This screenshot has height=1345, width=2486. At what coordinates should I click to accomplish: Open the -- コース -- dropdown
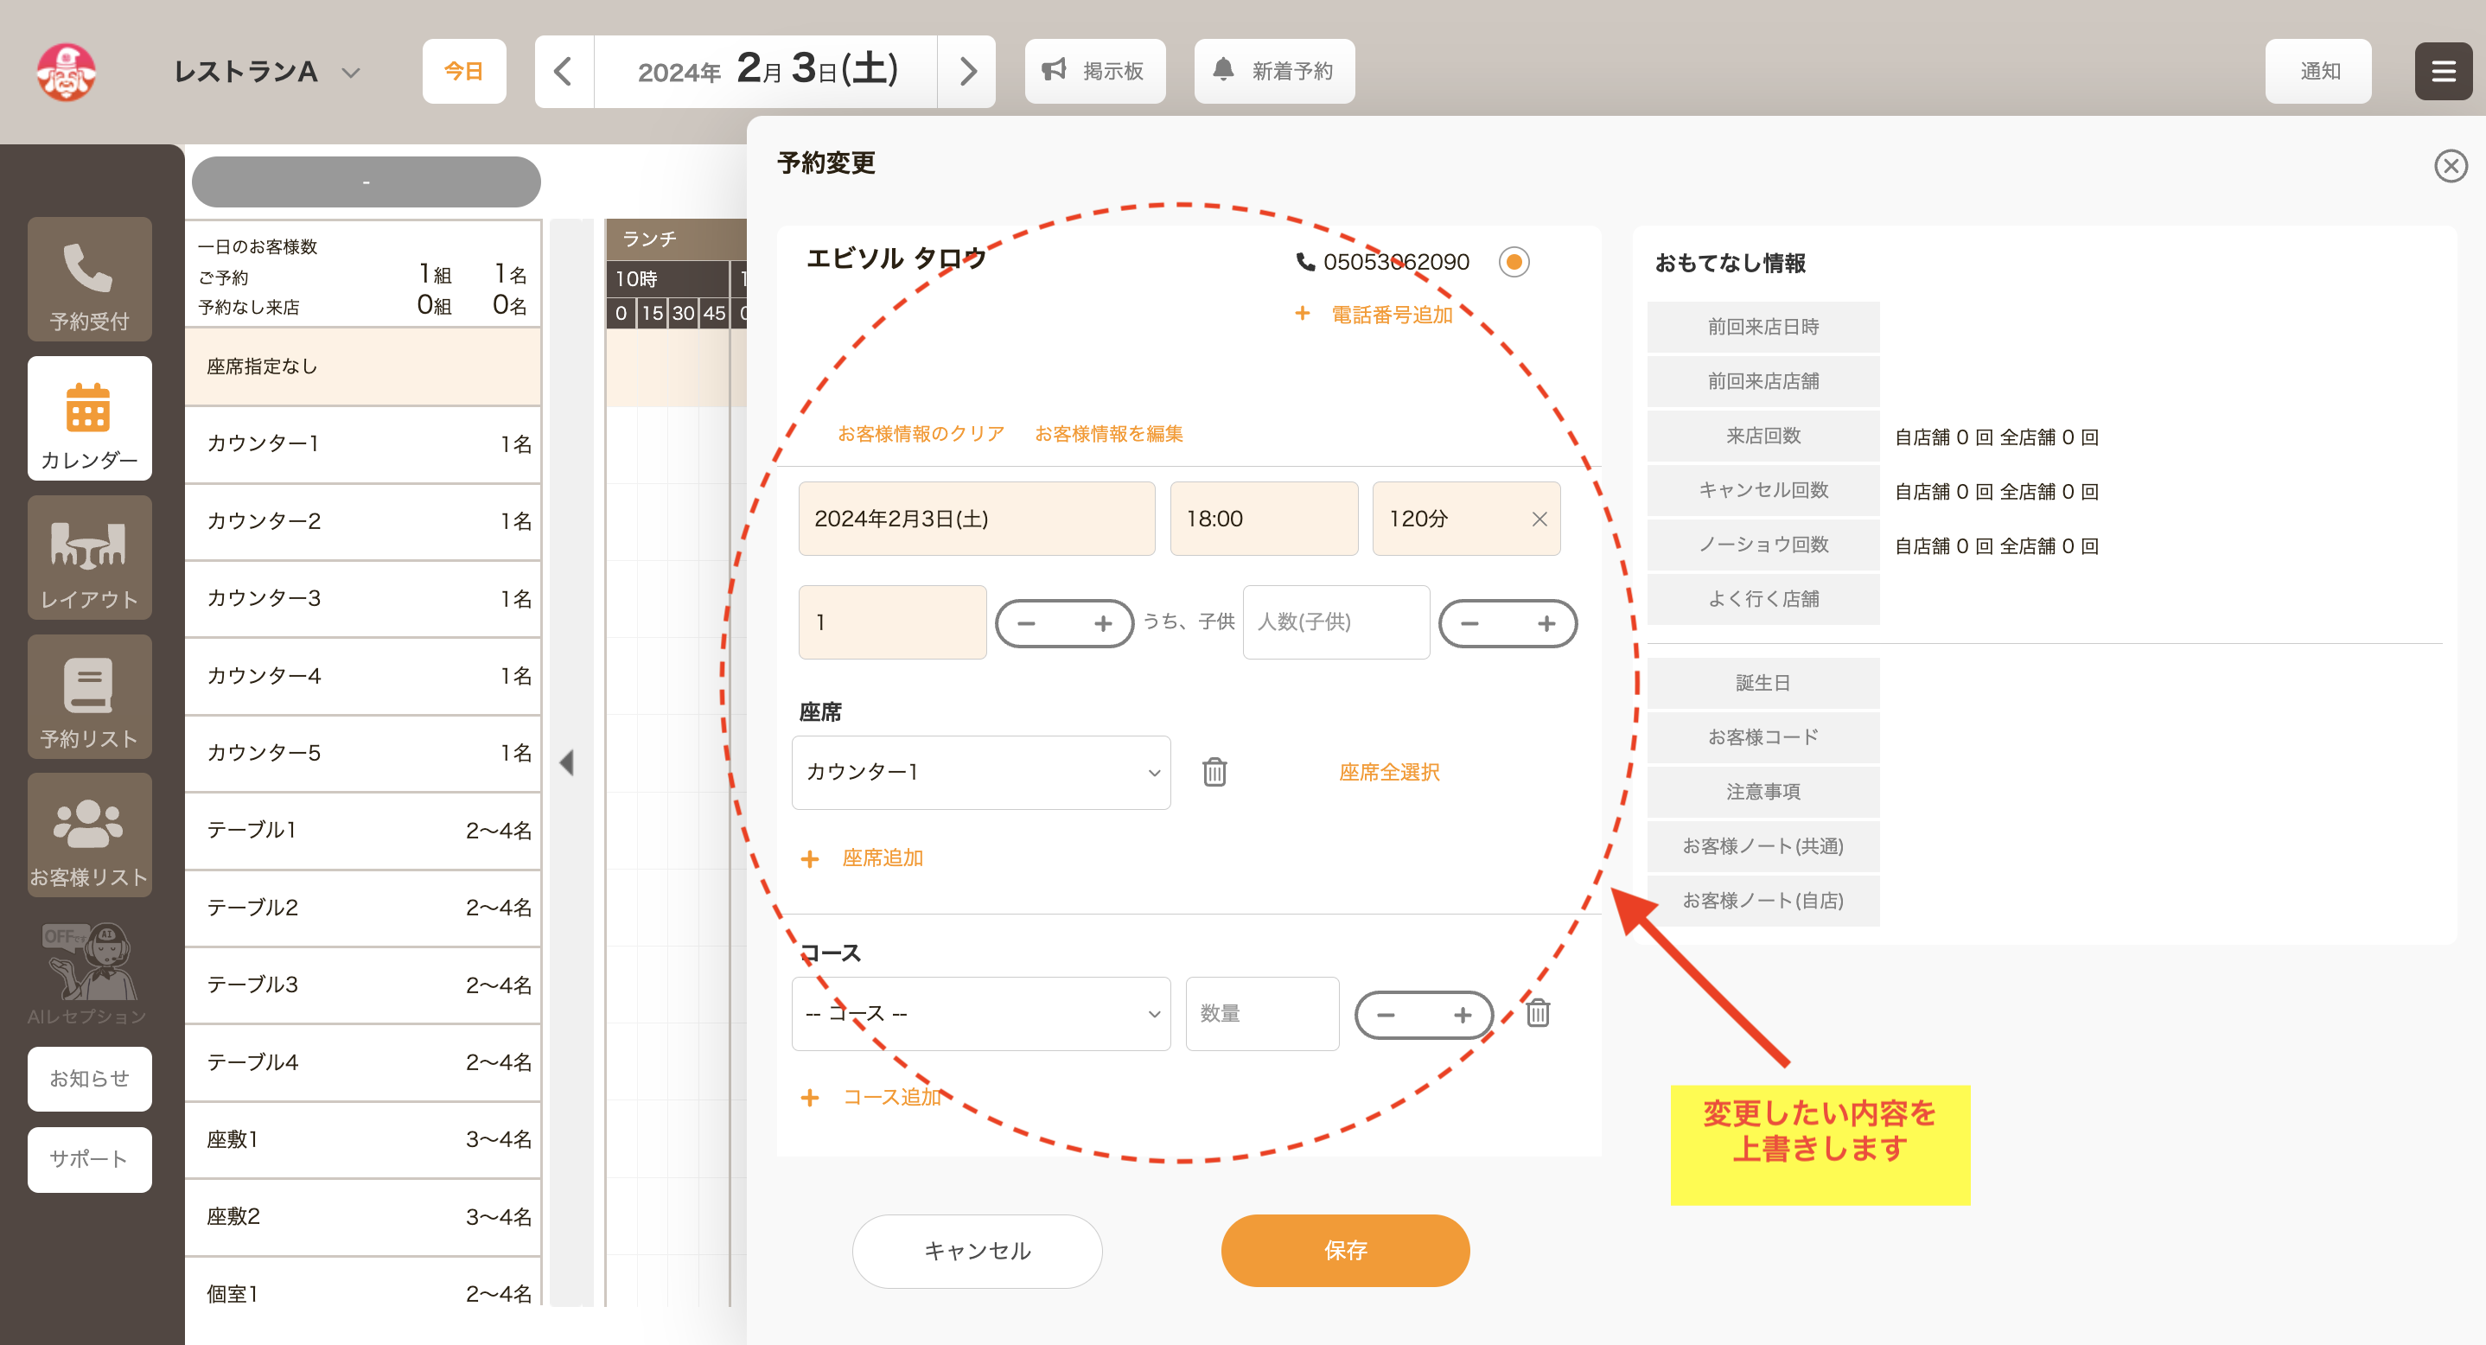980,1013
